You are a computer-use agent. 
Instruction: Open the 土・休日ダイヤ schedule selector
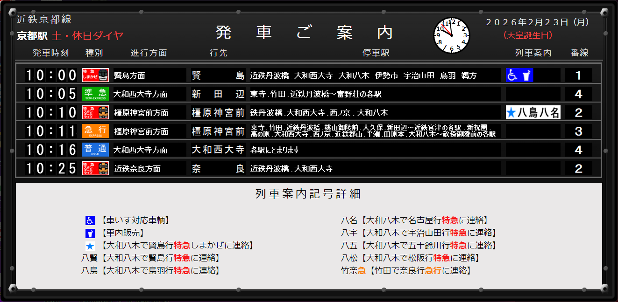pos(88,35)
